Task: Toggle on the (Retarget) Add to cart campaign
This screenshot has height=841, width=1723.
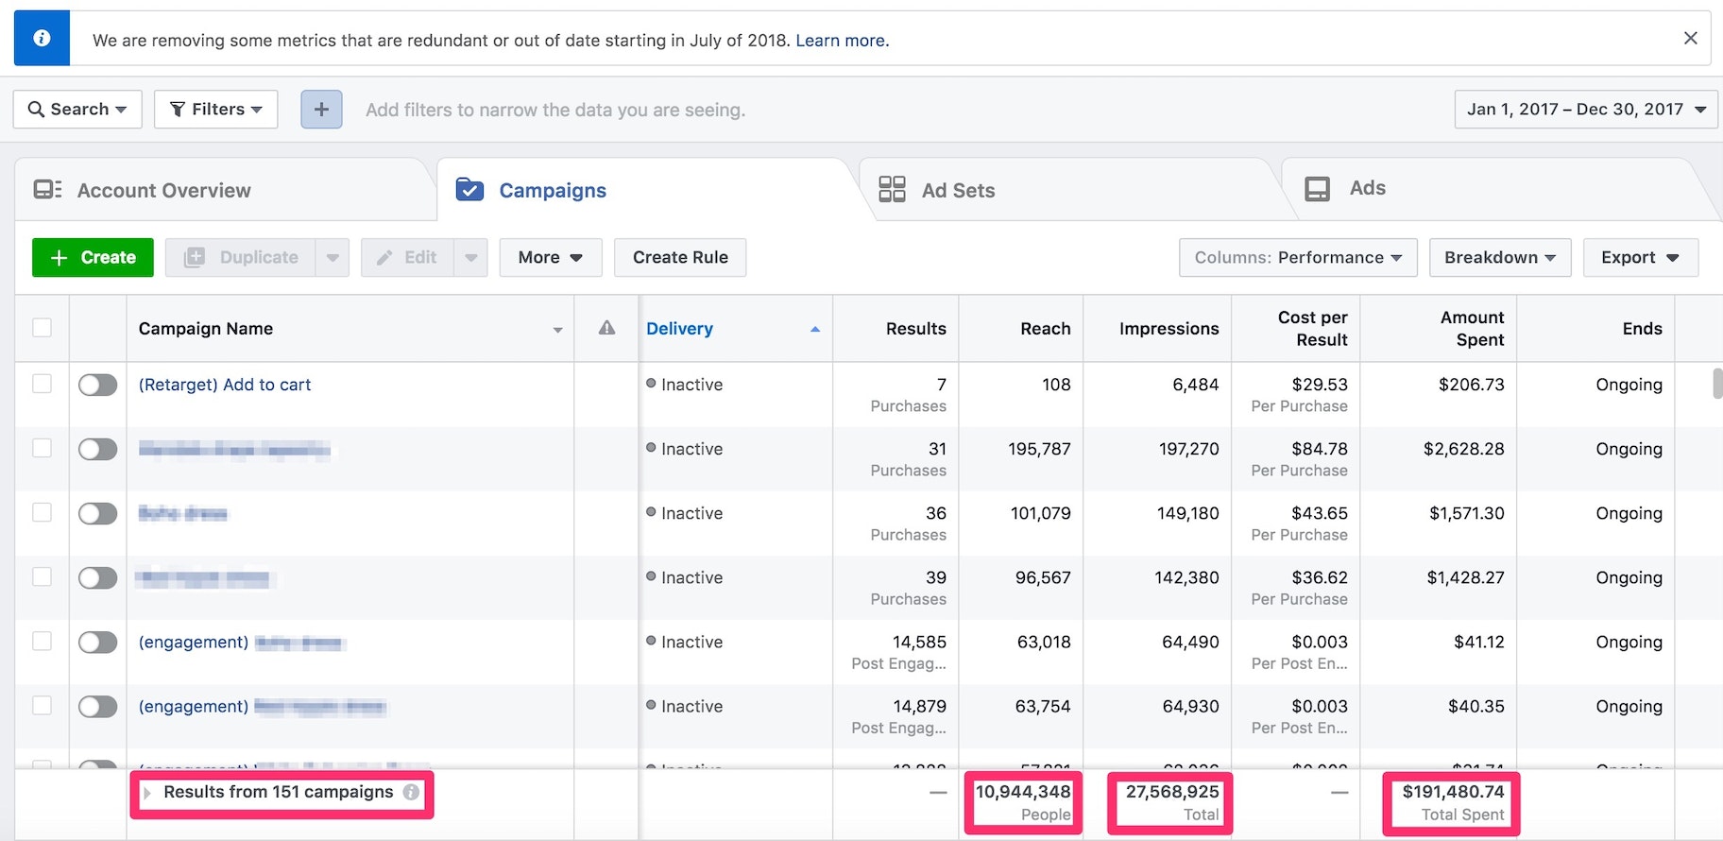Action: click(x=97, y=385)
